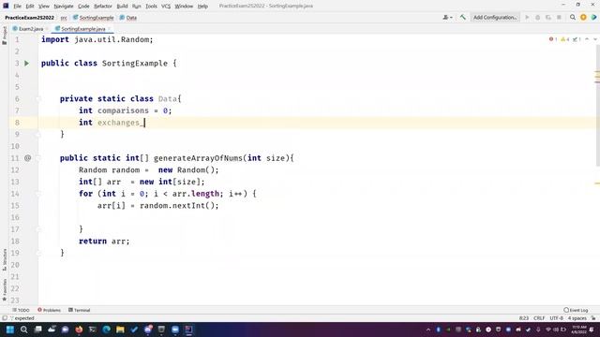Click the word 'comparisons' on line 7
This screenshot has height=337, width=600.
click(x=123, y=110)
